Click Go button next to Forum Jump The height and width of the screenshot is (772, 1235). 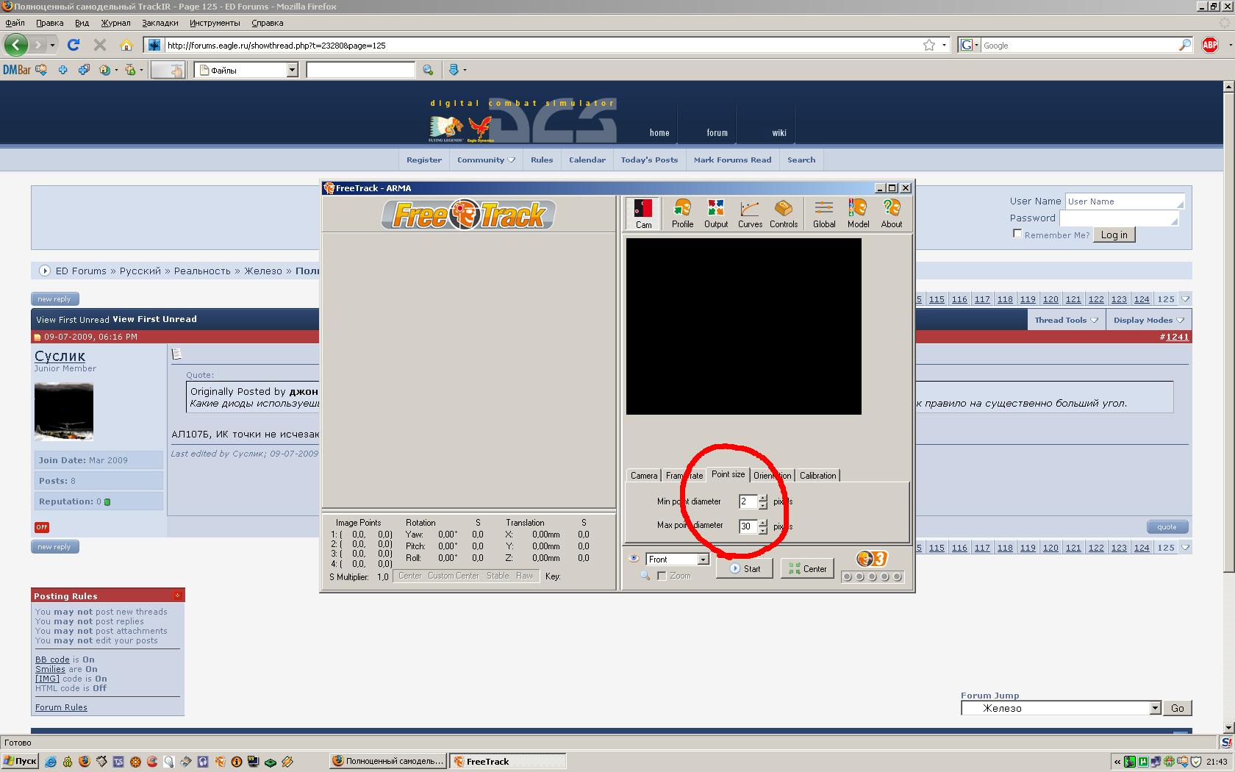(x=1178, y=708)
